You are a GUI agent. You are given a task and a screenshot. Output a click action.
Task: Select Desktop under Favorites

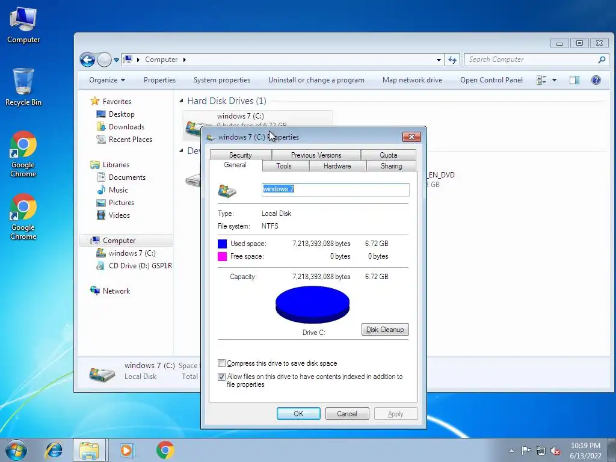coord(122,114)
